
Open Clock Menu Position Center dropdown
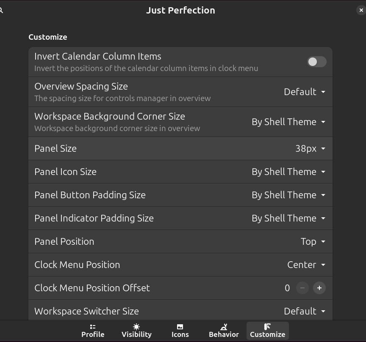coord(306,265)
